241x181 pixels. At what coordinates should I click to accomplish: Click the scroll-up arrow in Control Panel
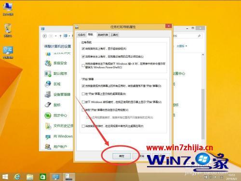click(203, 55)
